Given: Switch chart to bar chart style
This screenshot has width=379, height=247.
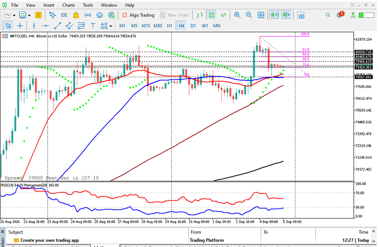Looking at the screenshot, I should point(199,15).
